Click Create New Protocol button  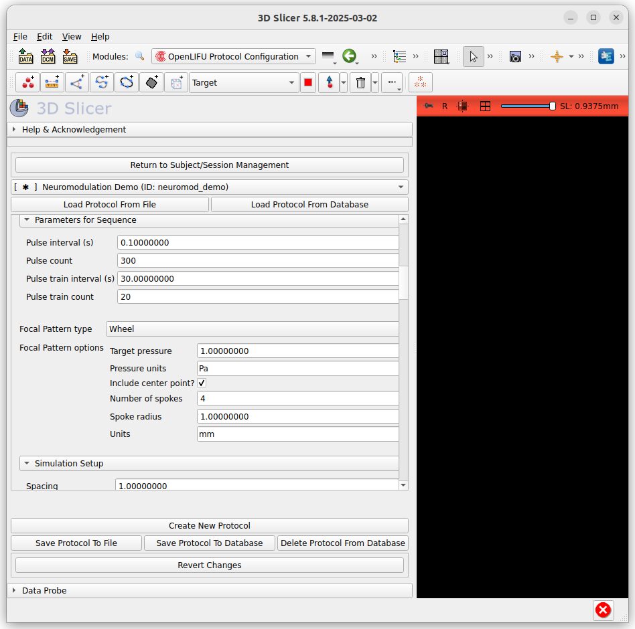(210, 525)
